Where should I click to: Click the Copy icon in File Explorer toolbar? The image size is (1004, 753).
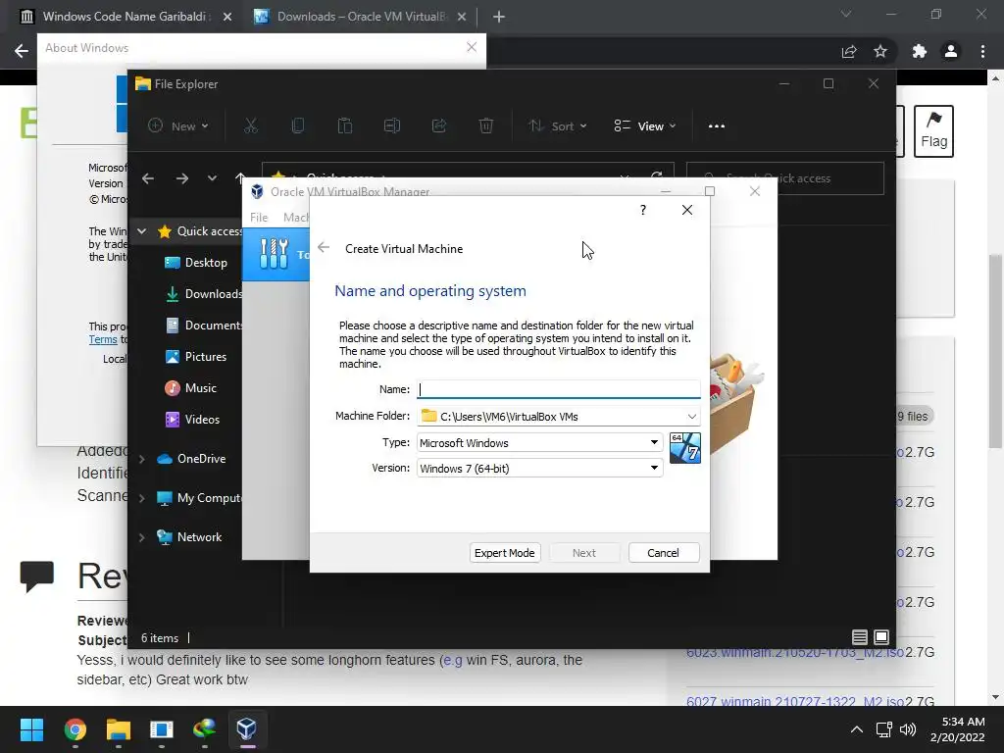coord(298,126)
